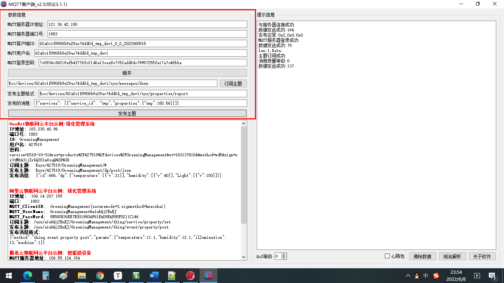Click the 发布主题格式 field ending properties/report
The image size is (504, 283).
click(143, 94)
